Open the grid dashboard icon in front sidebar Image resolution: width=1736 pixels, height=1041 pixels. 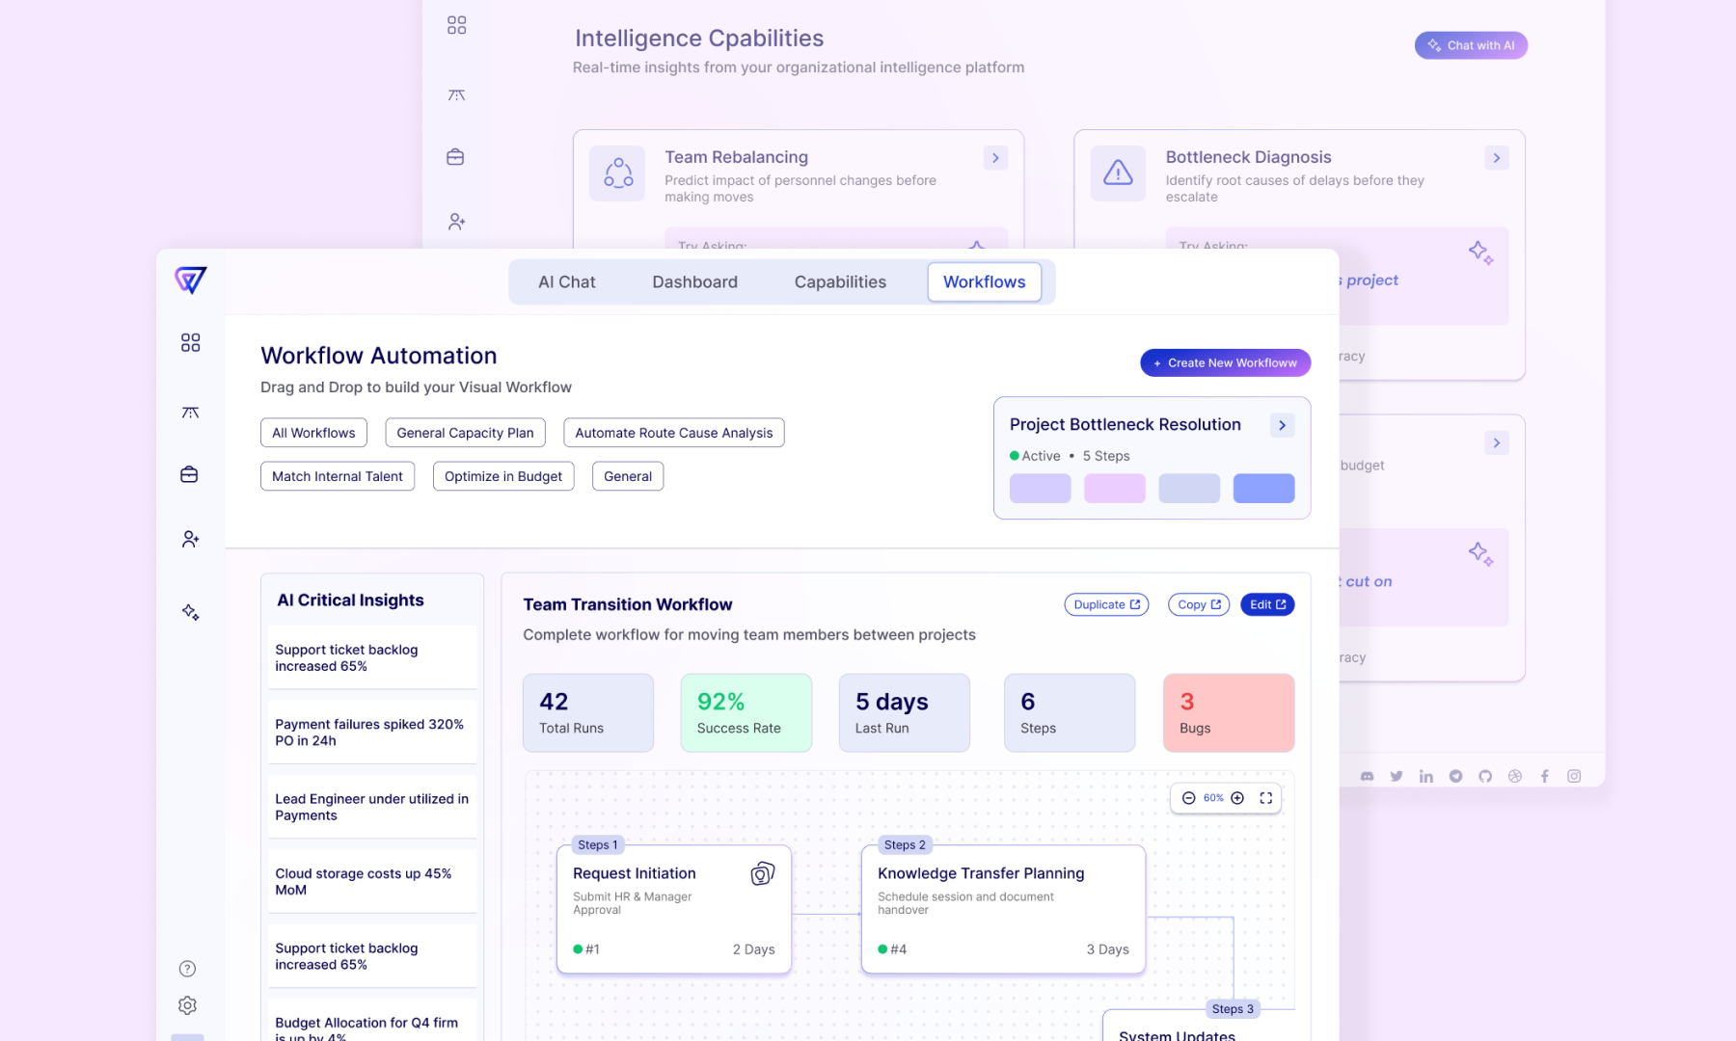190,342
